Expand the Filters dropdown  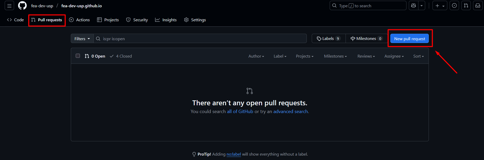(82, 39)
